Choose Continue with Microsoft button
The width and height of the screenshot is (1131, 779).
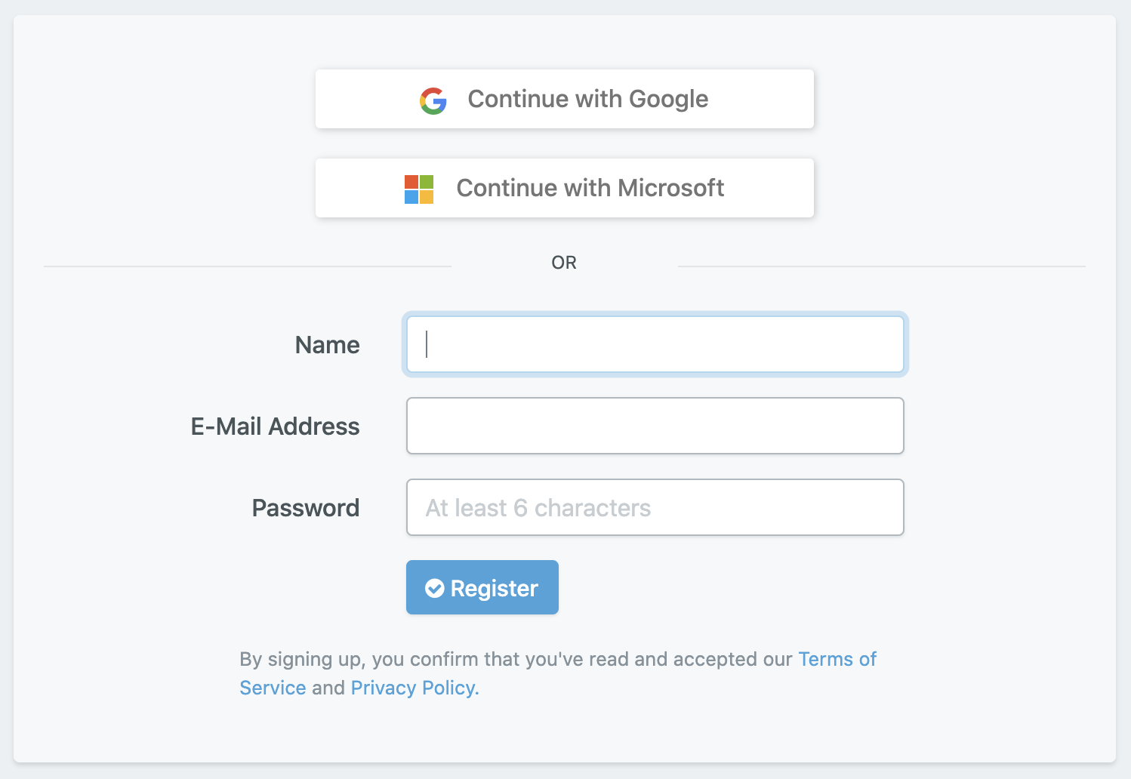(x=565, y=188)
